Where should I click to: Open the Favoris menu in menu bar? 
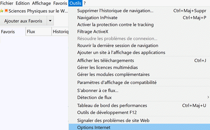point(60,3)
